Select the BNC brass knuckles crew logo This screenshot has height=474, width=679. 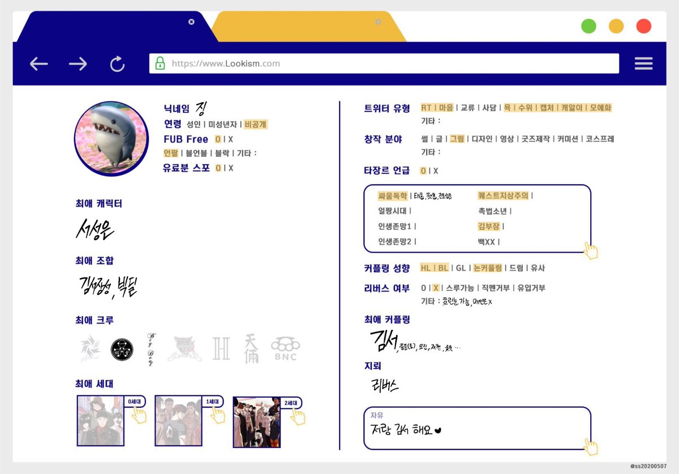point(285,349)
